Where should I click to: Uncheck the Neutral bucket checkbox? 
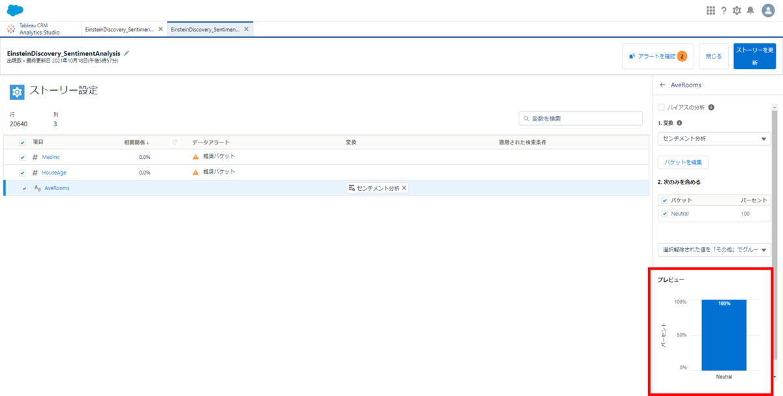tap(665, 214)
